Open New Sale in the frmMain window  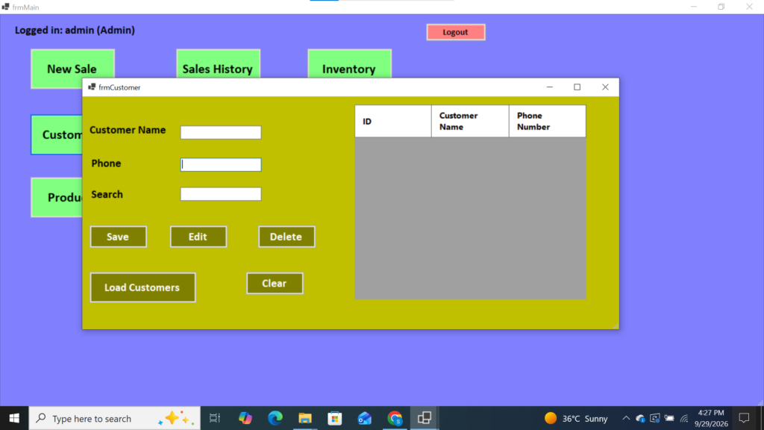[72, 64]
